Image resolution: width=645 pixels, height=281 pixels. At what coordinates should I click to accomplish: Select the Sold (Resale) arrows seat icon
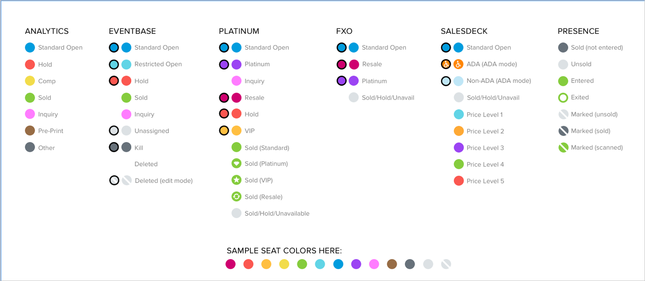coord(236,196)
